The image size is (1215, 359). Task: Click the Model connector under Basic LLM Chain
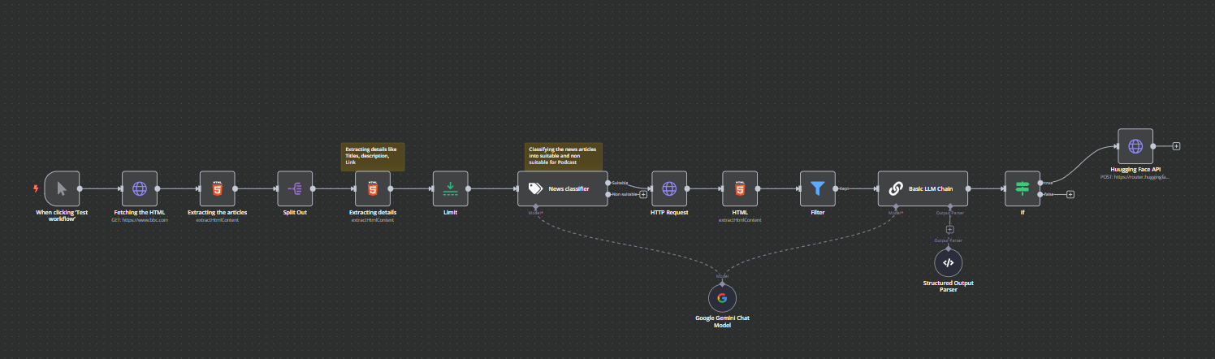896,207
